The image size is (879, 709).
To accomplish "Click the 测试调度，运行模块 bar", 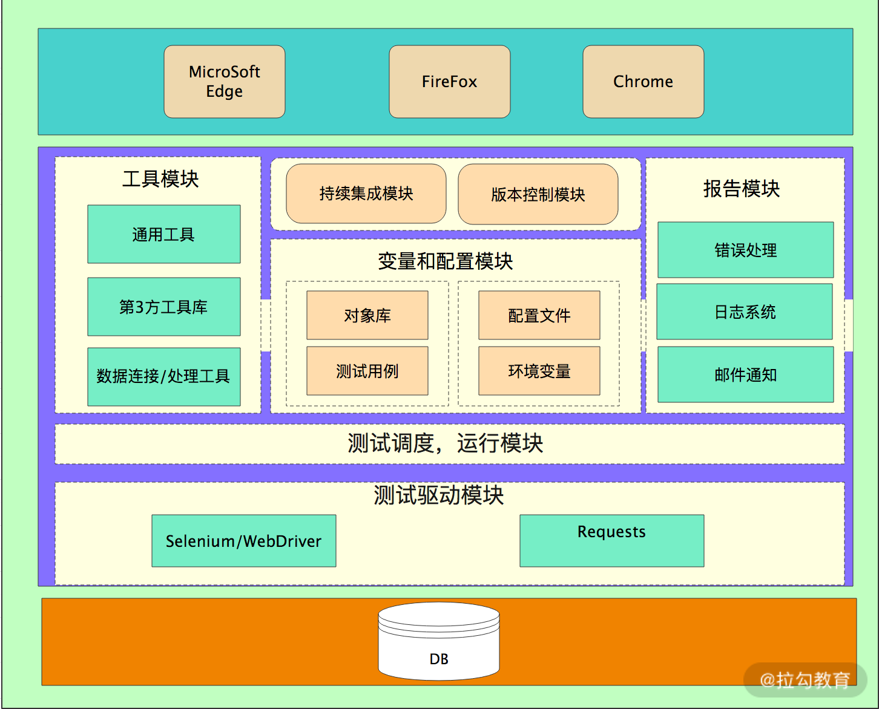I will point(450,444).
